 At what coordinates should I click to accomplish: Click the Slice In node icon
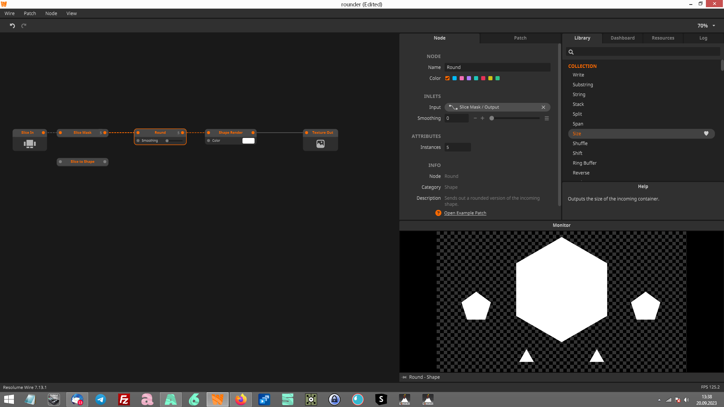coord(29,144)
